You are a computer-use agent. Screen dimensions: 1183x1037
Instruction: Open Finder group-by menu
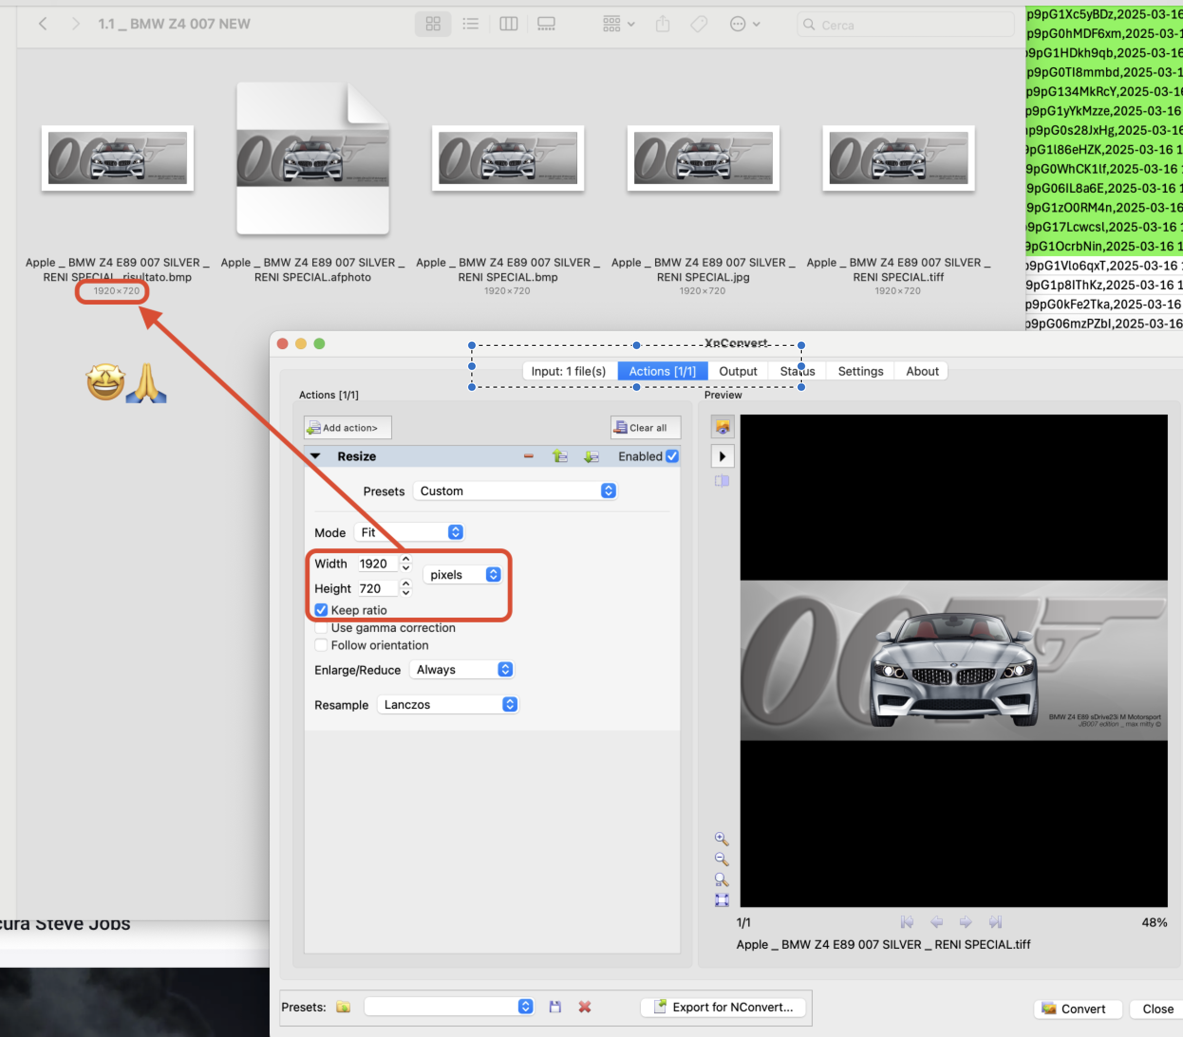point(619,24)
